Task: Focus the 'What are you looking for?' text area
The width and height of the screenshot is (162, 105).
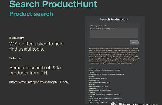Action: point(114,33)
